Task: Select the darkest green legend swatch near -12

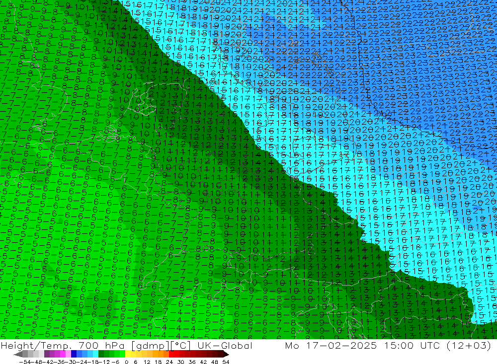Action: (101, 354)
